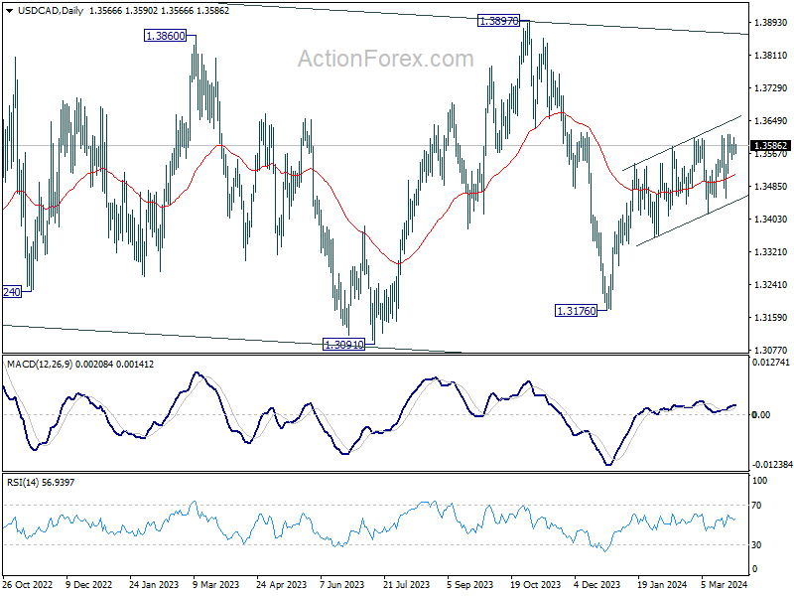Click the 1.34850 price axis value
794x596 pixels.
(x=770, y=187)
